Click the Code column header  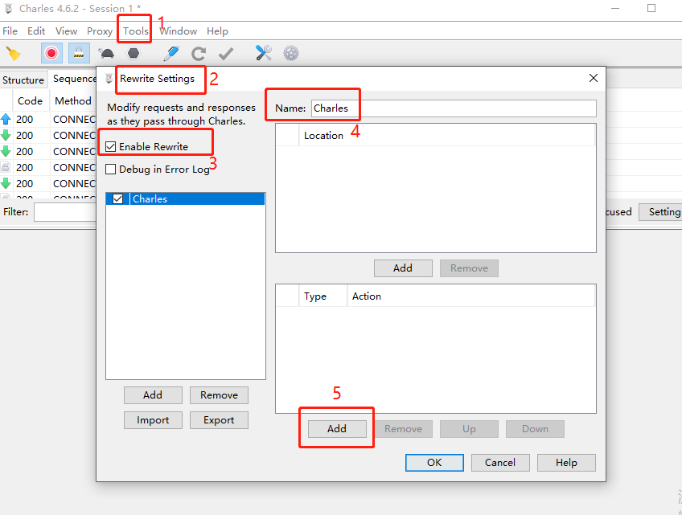31,100
